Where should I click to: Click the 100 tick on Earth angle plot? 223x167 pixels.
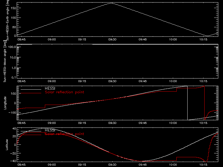[x=13, y=18]
